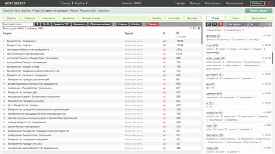
Task: Open the Настройки tab
Action: point(174,18)
